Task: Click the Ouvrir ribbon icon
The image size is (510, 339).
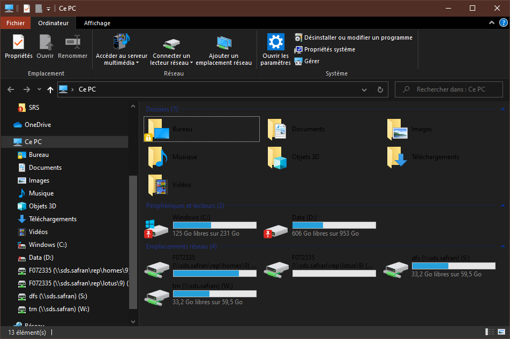Action: 45,47
